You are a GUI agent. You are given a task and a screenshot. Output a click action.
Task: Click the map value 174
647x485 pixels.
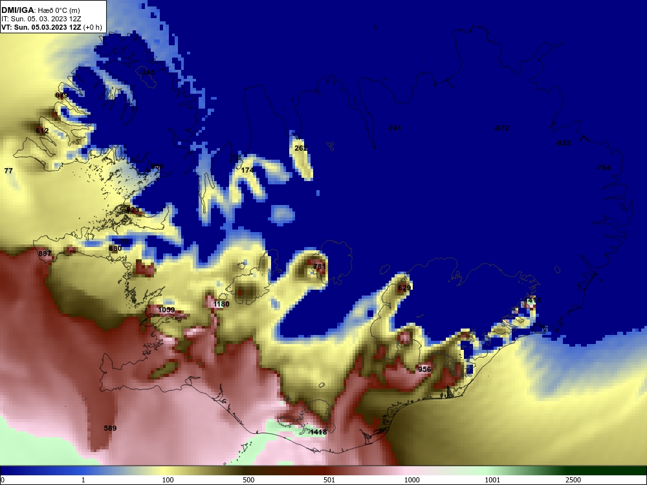(247, 170)
